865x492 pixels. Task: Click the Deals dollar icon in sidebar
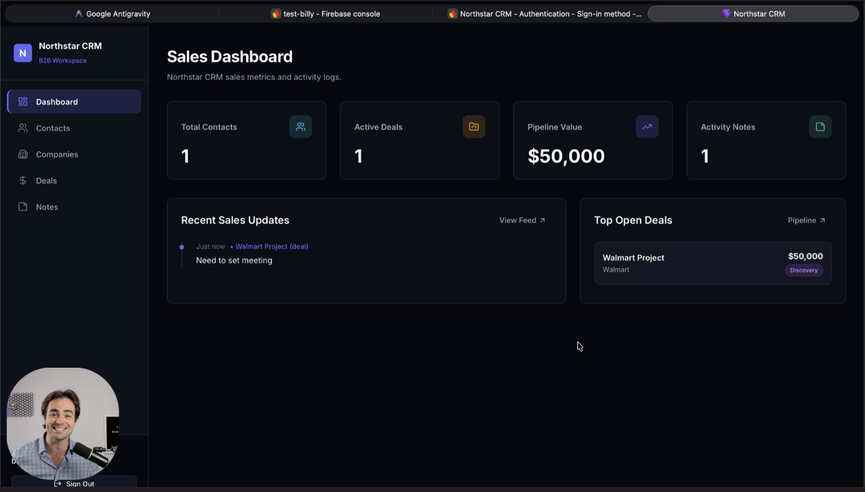coord(23,181)
